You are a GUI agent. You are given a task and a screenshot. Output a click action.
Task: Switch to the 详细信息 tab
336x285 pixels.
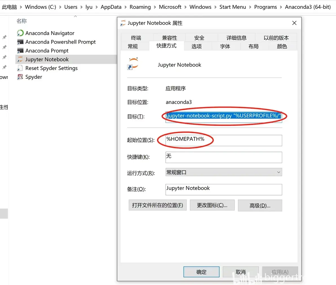coord(236,38)
